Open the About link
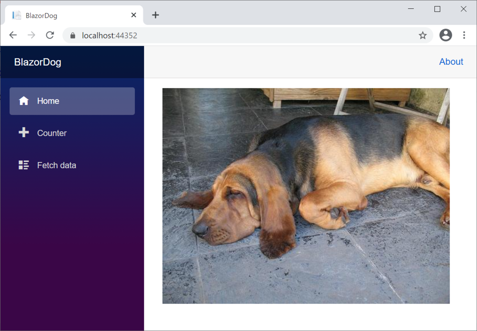Viewport: 477px width, 331px height. click(x=451, y=62)
